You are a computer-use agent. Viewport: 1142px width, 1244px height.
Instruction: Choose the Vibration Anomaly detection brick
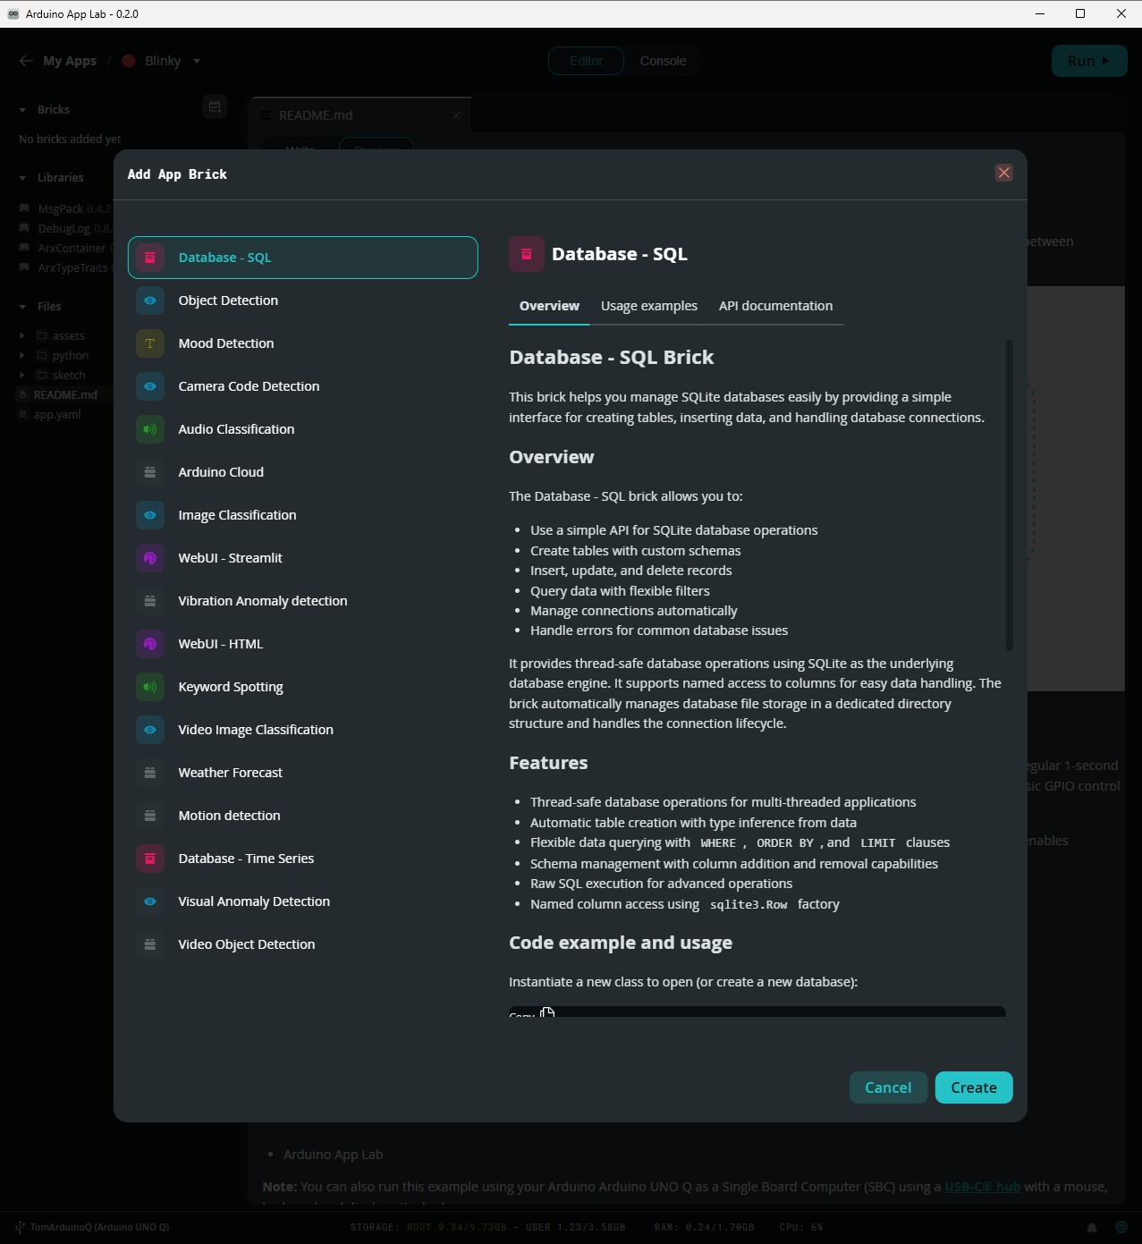tap(262, 601)
